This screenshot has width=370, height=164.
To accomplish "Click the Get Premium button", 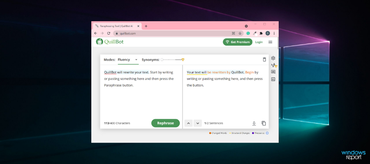I will [x=238, y=42].
